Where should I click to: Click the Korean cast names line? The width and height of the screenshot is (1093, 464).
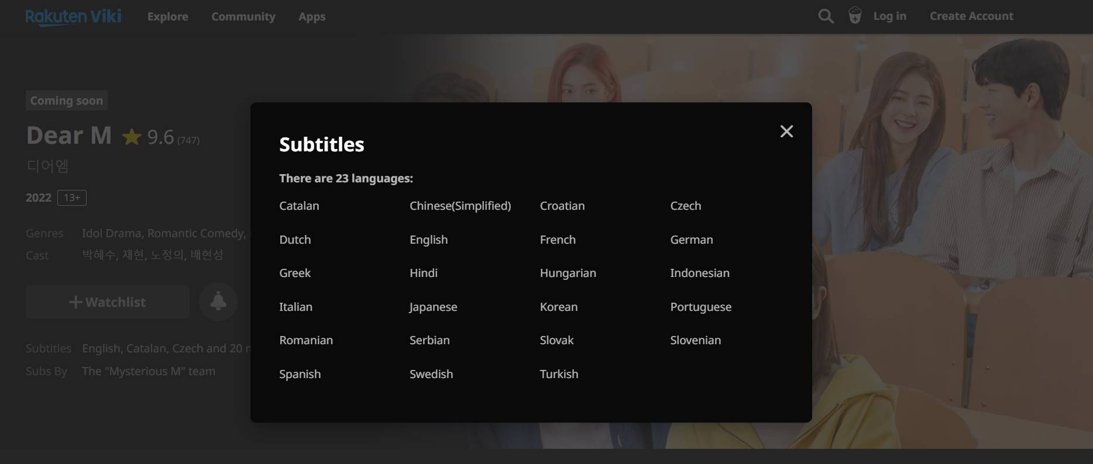pyautogui.click(x=153, y=255)
